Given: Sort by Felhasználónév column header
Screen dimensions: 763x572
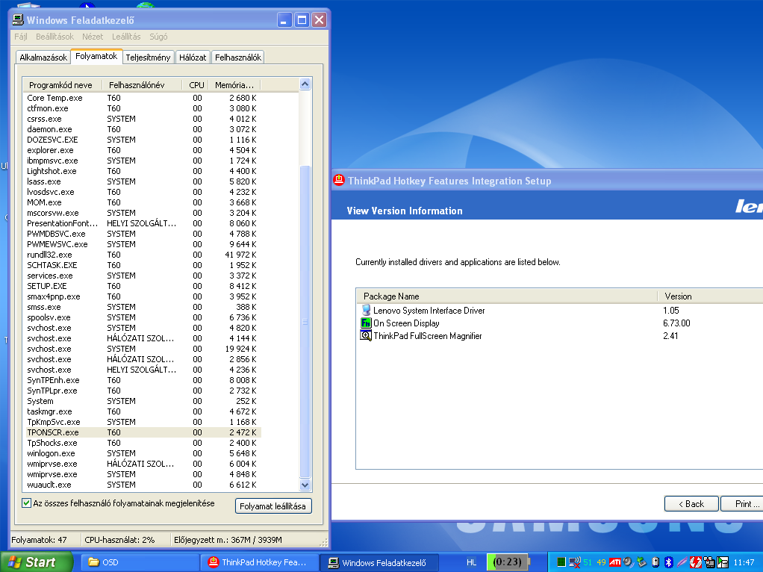Looking at the screenshot, I should point(142,84).
